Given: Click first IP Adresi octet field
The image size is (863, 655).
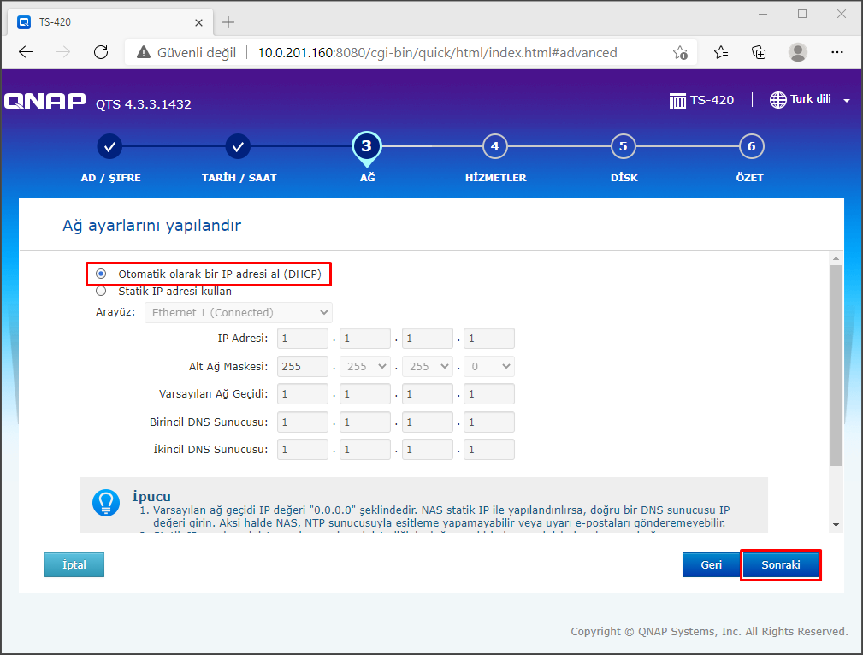Looking at the screenshot, I should (303, 339).
